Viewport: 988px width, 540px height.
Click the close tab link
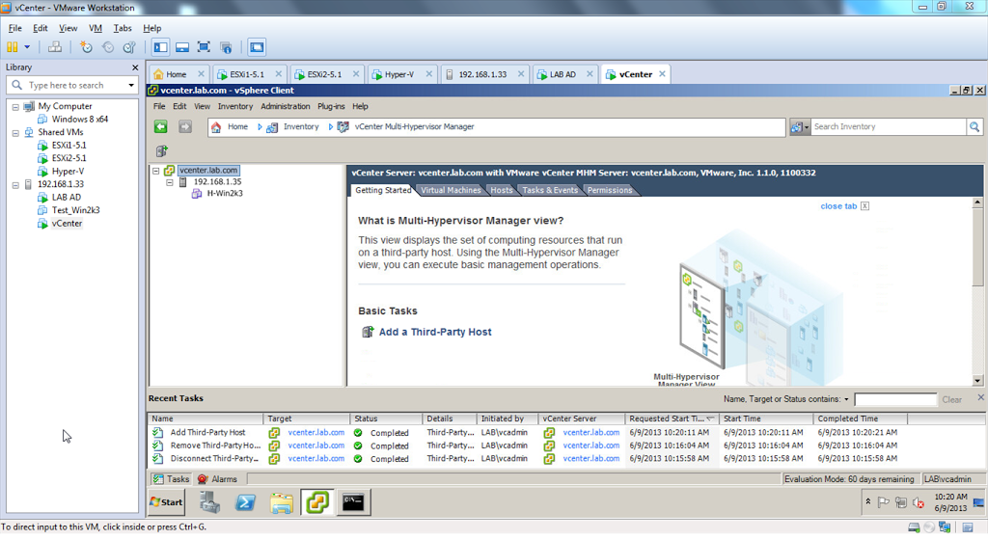point(838,206)
